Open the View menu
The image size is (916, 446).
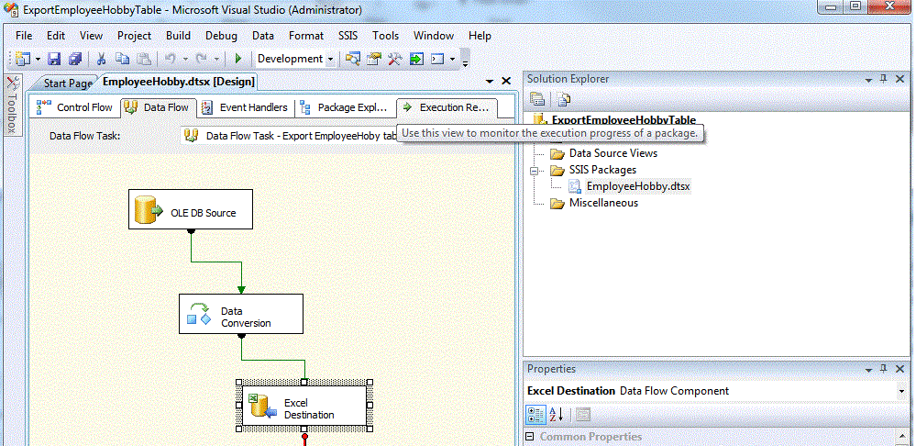91,36
